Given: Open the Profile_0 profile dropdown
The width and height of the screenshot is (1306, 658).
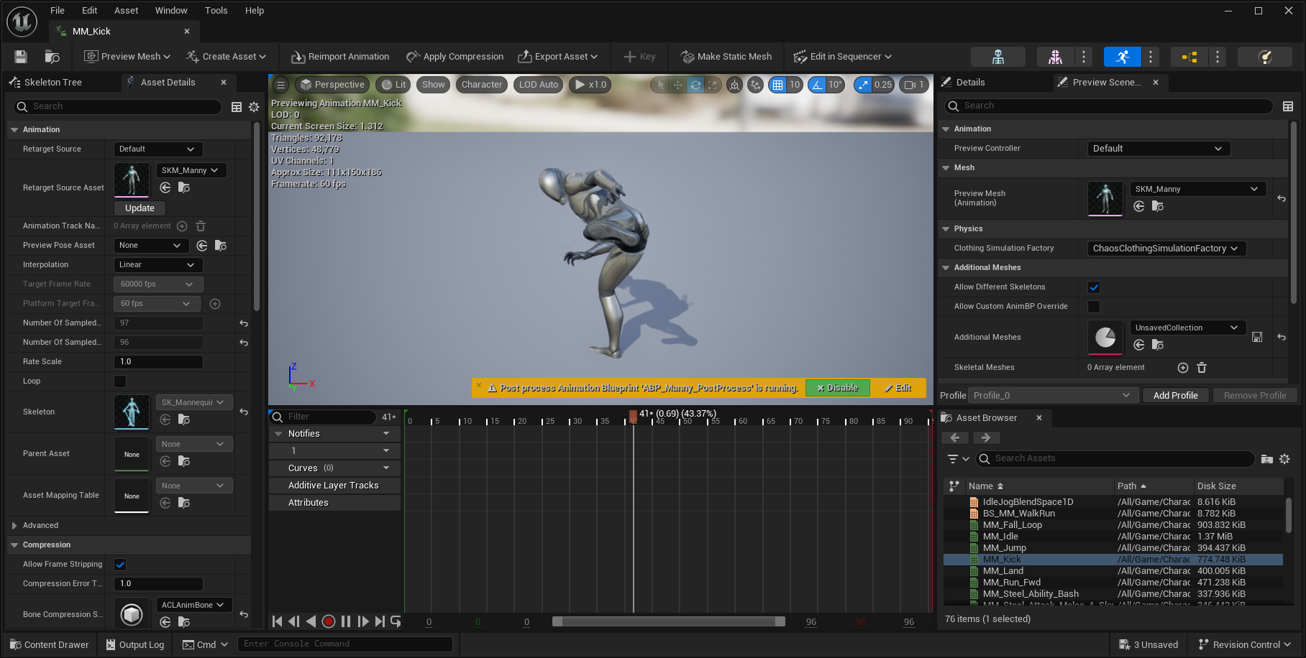Looking at the screenshot, I should (1053, 396).
